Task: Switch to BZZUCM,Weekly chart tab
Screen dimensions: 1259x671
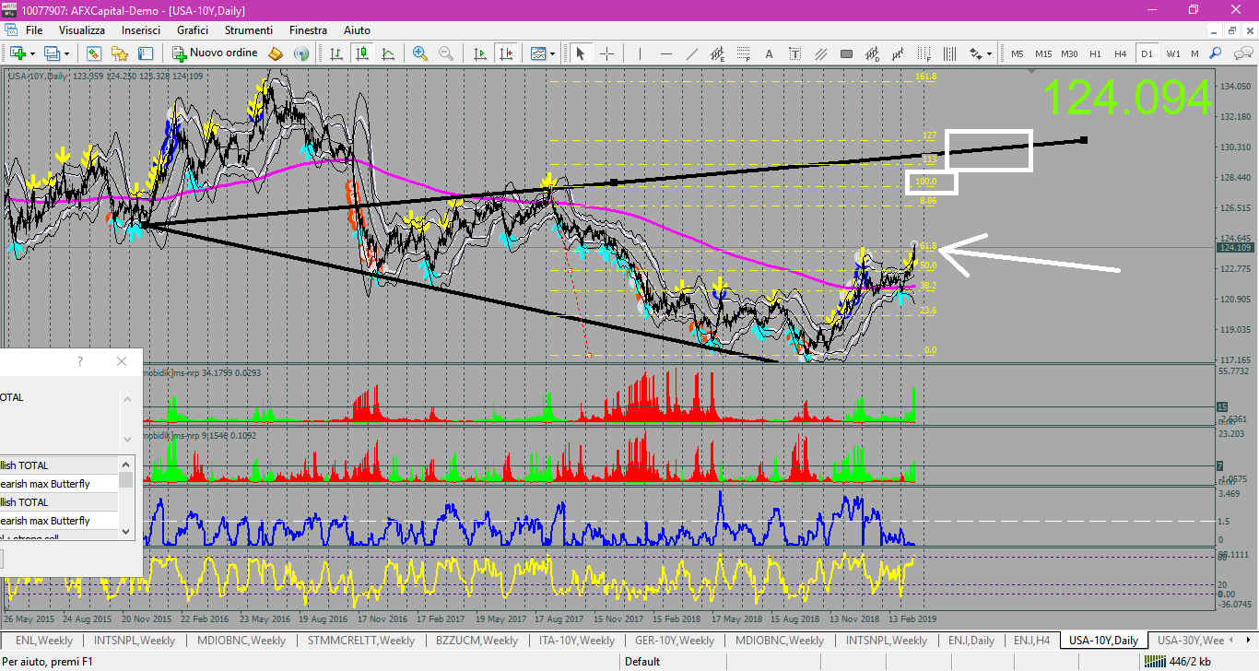Action: pos(477,640)
